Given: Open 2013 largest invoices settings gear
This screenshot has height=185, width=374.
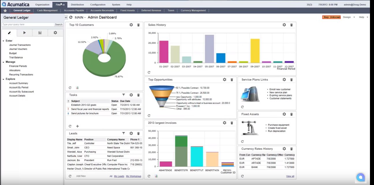Looking at the screenshot, I should click(225, 123).
